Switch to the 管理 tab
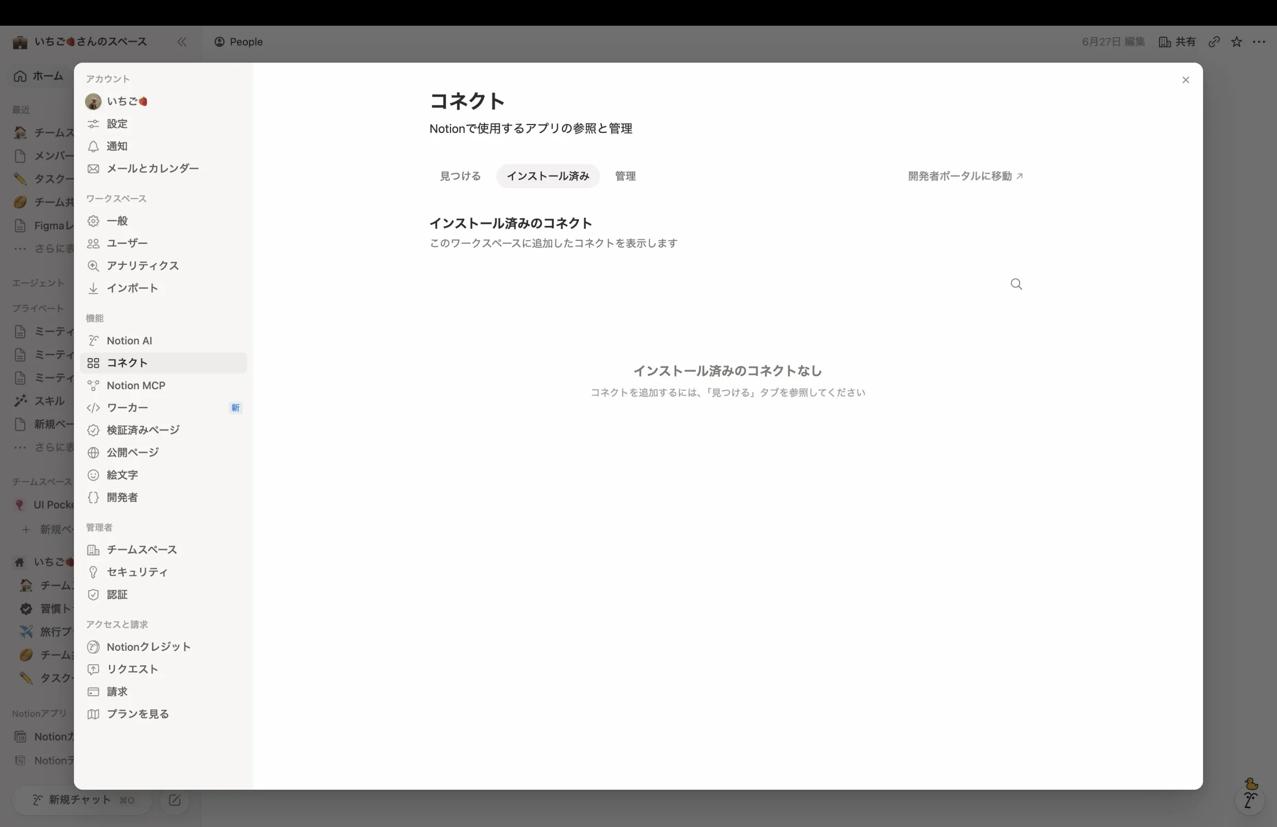This screenshot has width=1277, height=827. click(x=625, y=176)
